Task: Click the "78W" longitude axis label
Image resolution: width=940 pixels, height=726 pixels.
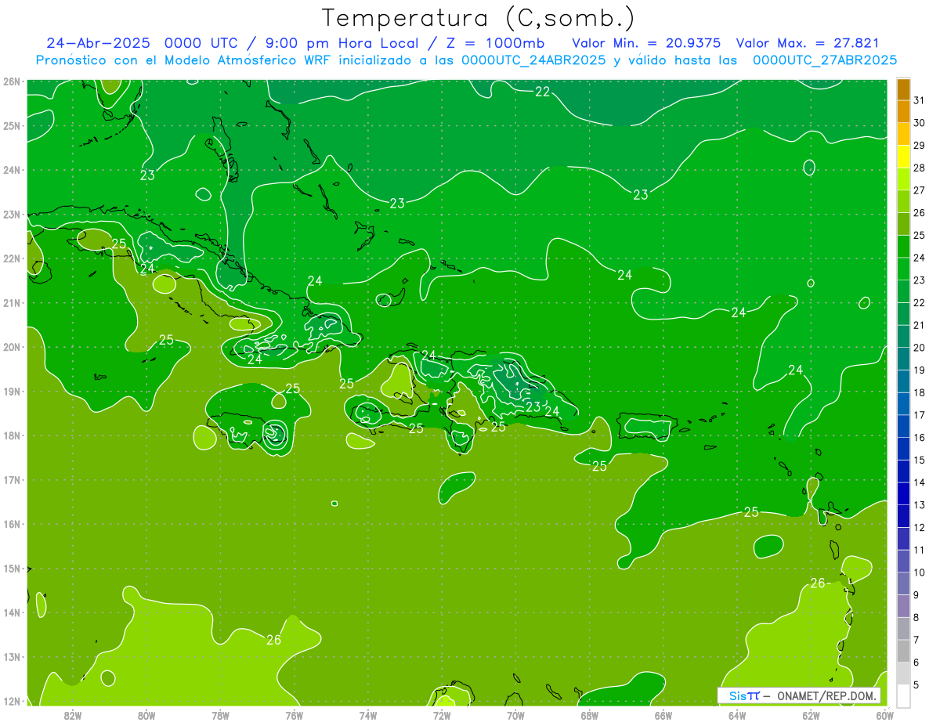Action: 220,715
